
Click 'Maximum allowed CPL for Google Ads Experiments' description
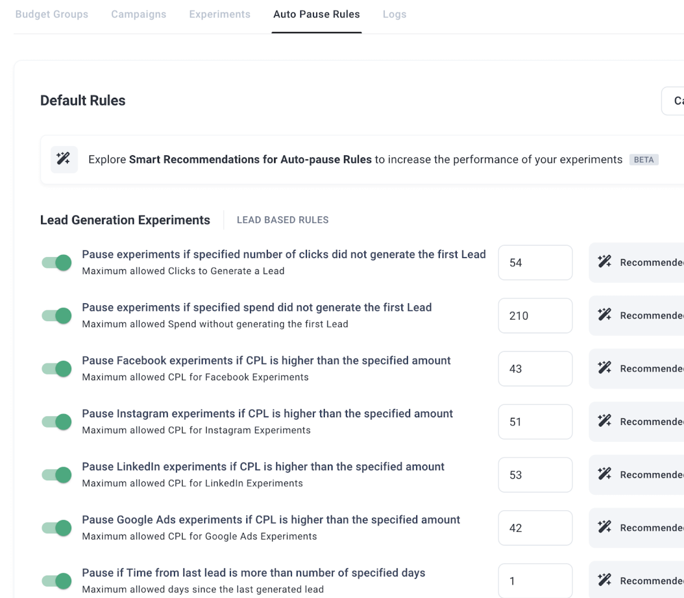(199, 536)
